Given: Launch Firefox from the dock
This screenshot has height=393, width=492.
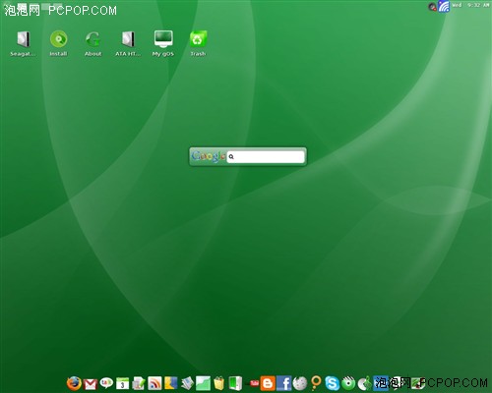Looking at the screenshot, I should click(74, 383).
